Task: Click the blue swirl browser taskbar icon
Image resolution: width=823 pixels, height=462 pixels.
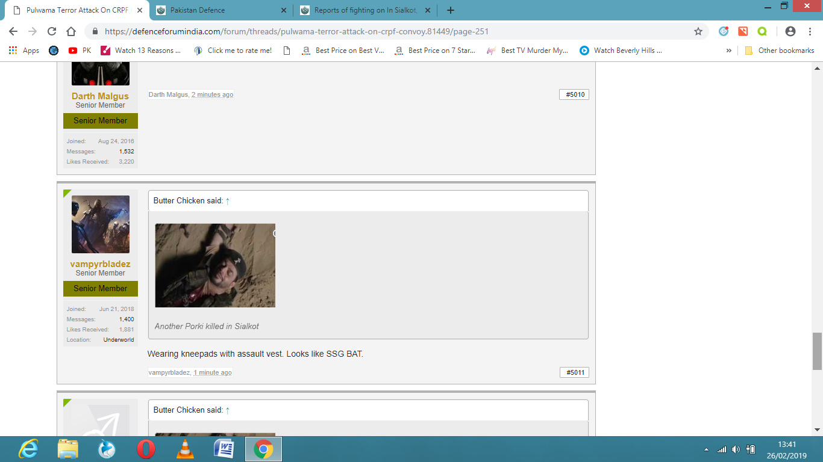Action: click(x=107, y=449)
